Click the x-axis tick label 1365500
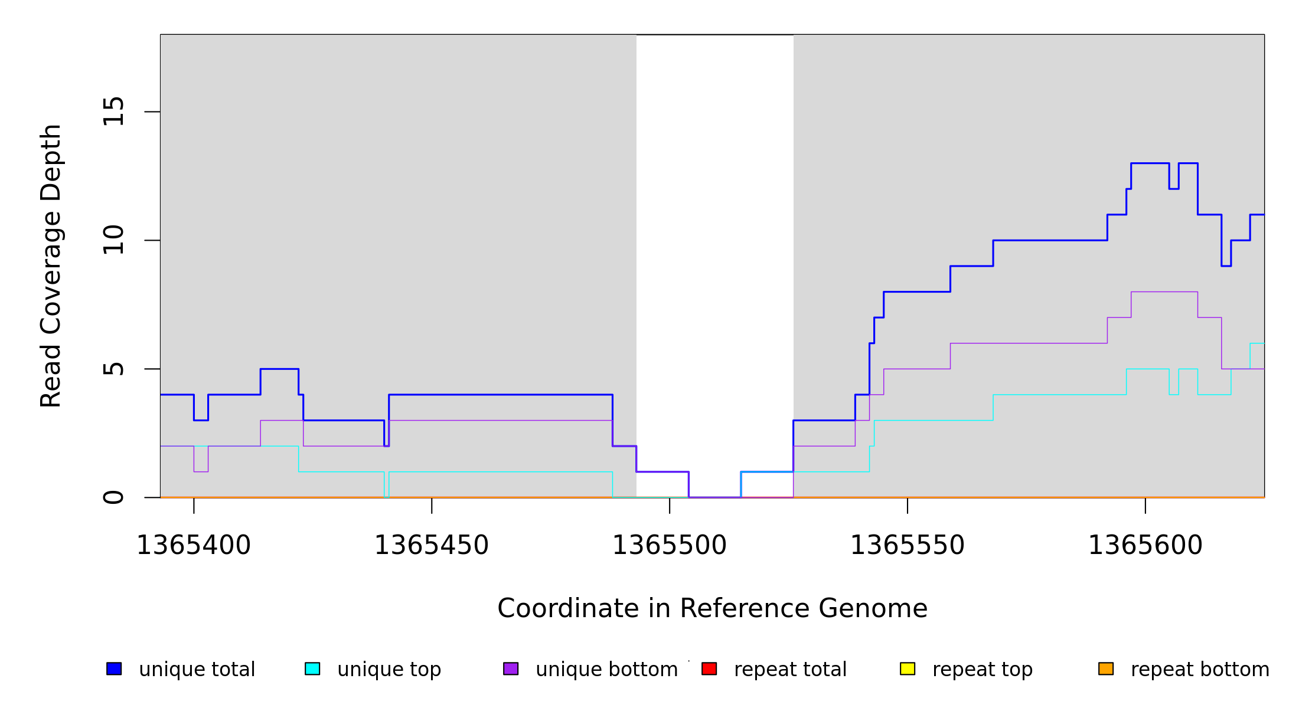This screenshot has height=708, width=1299. (670, 545)
